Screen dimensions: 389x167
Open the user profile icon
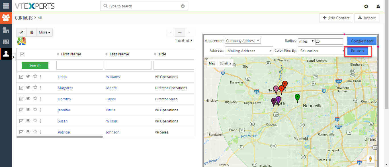coord(378,6)
